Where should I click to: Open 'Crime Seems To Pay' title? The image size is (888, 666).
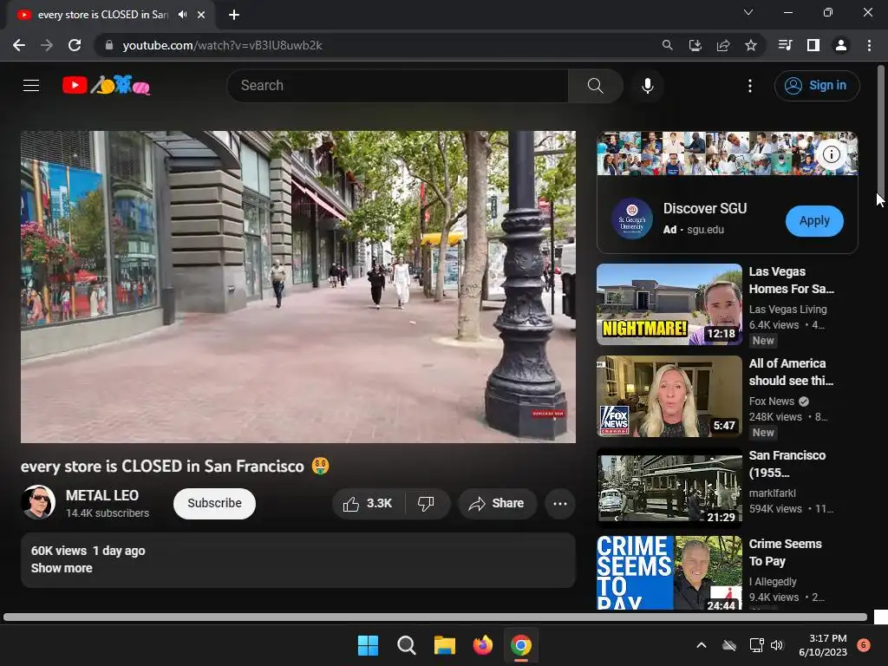click(785, 552)
